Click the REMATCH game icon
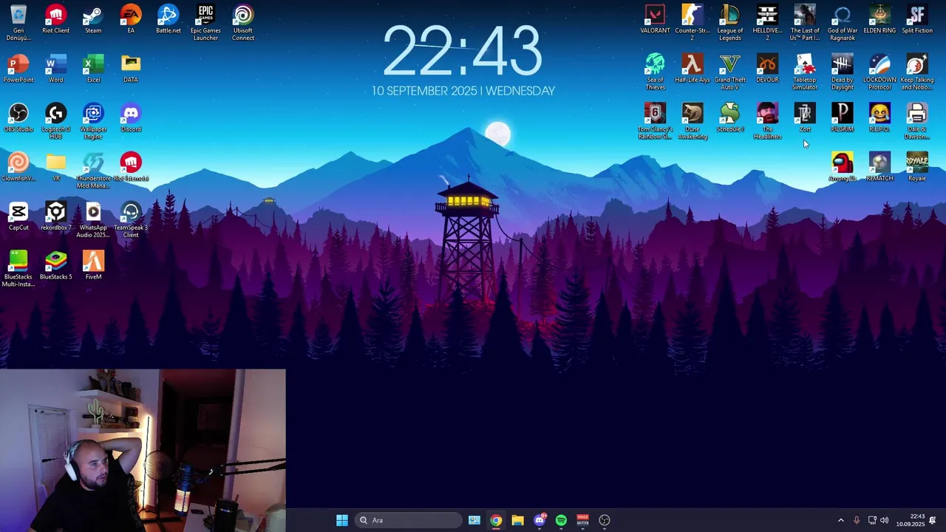 tap(879, 167)
